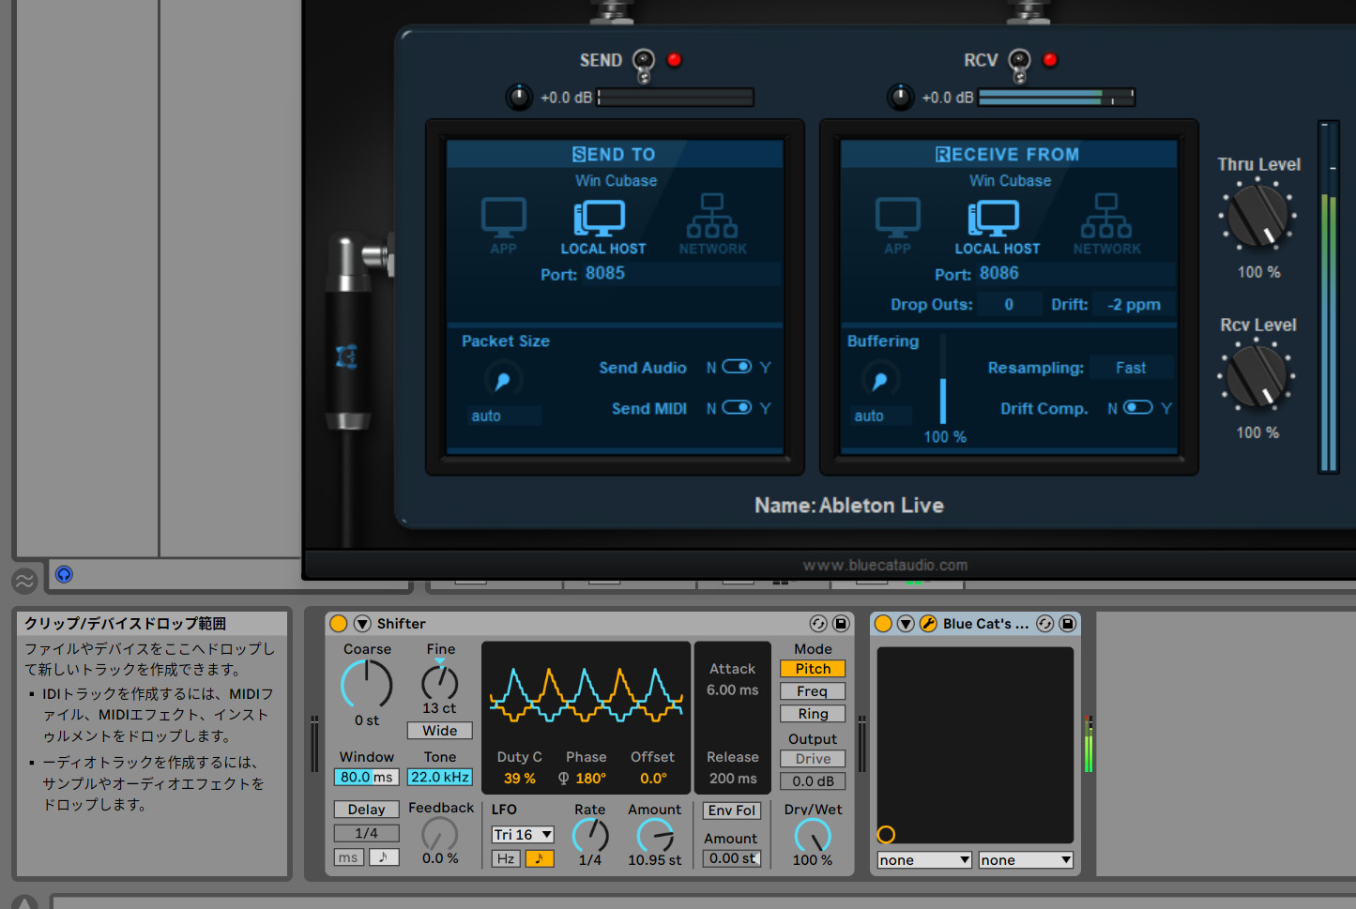Click the Output 0.0 dB field

813,781
